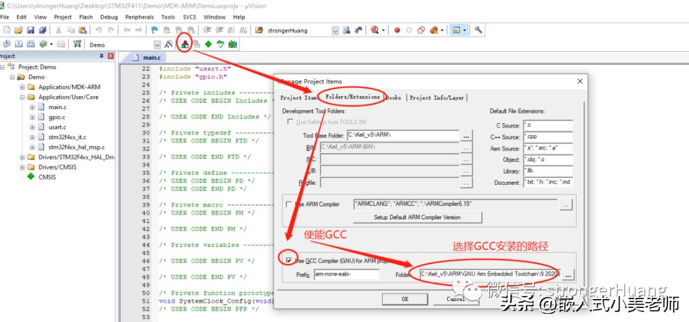The width and height of the screenshot is (689, 322).
Task: Enable the Use ARM Compiler checkbox
Action: (290, 205)
